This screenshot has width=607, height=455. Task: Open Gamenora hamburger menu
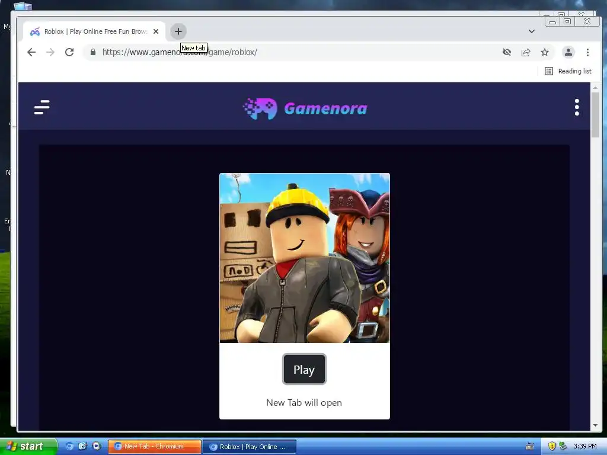[42, 107]
